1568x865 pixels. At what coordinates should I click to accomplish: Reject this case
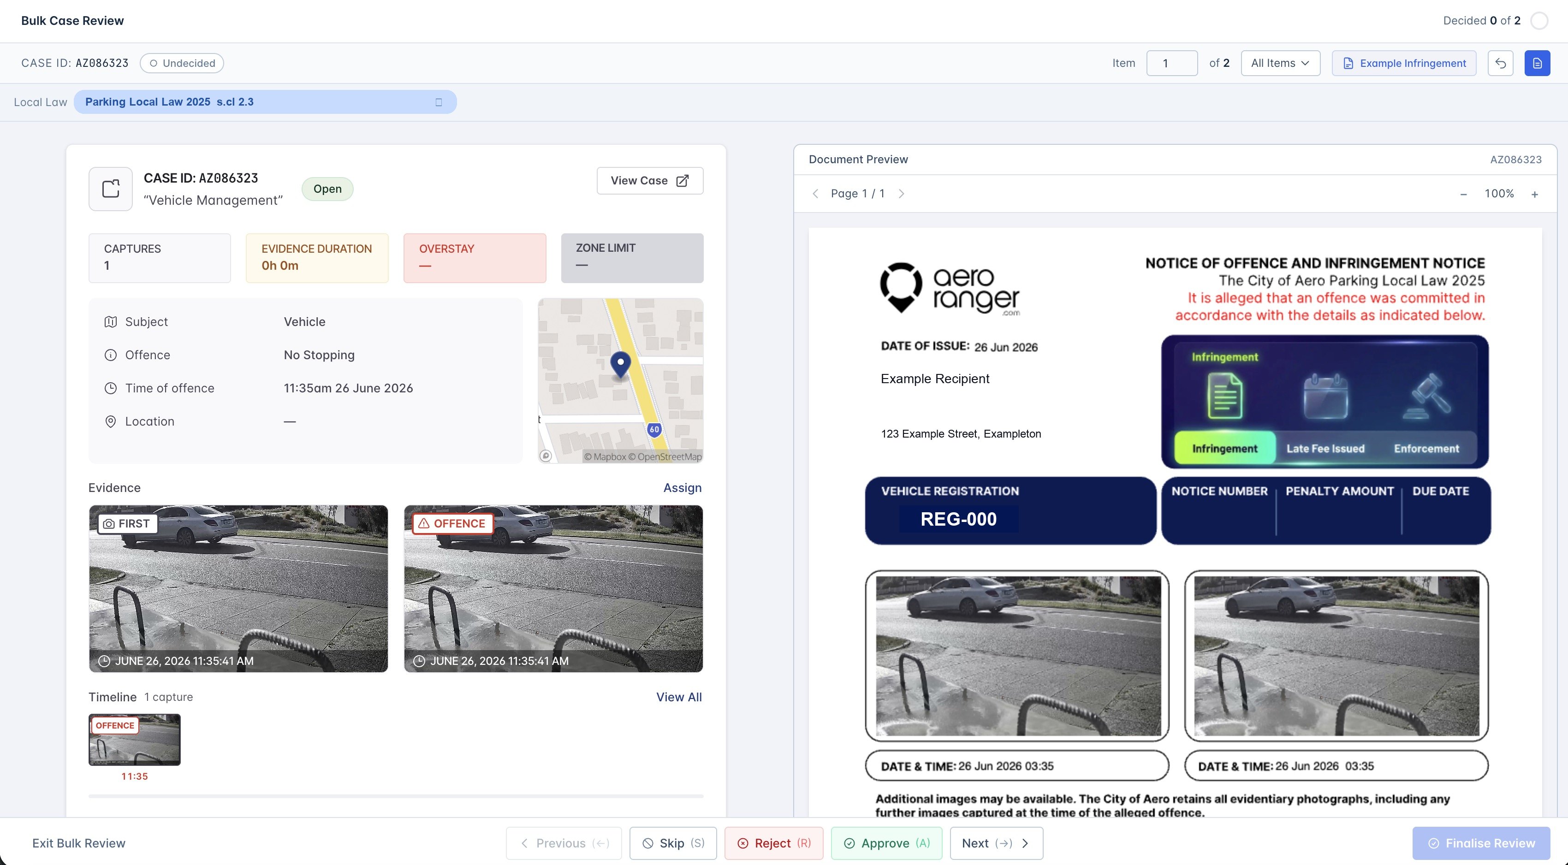coord(773,844)
